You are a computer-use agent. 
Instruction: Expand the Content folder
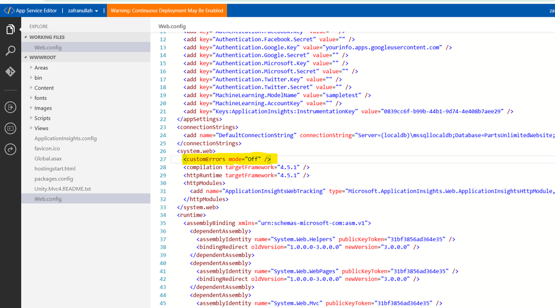pos(31,87)
